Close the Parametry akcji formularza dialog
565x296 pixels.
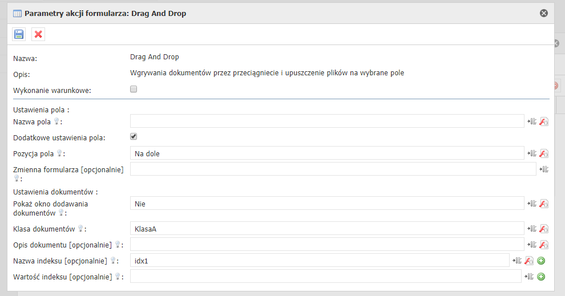pos(544,13)
